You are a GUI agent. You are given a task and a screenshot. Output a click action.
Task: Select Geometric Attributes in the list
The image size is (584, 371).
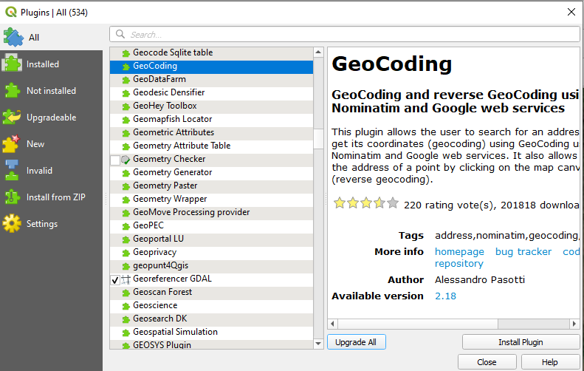(x=211, y=132)
